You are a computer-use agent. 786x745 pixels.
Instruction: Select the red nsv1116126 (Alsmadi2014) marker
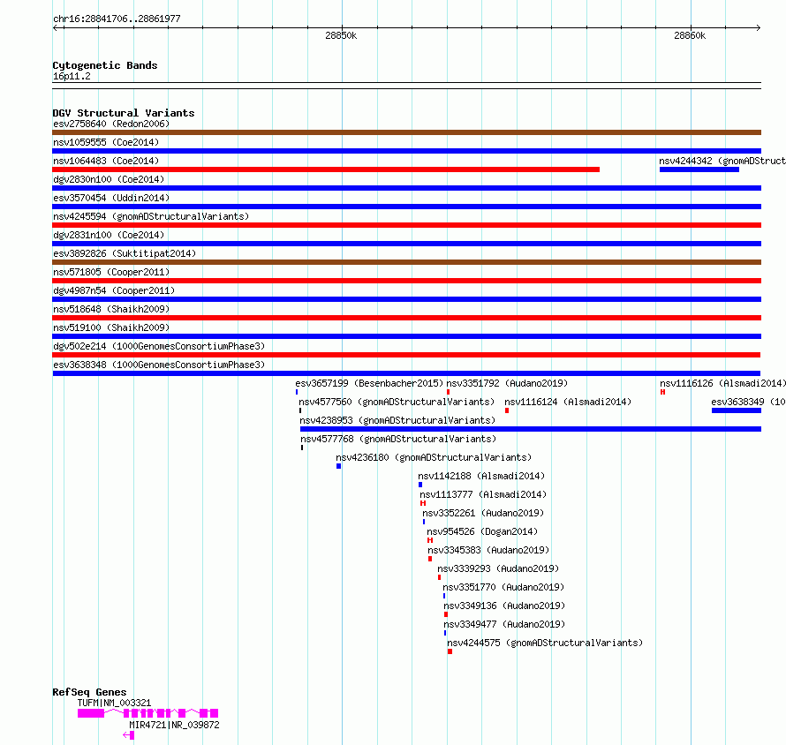coord(662,392)
